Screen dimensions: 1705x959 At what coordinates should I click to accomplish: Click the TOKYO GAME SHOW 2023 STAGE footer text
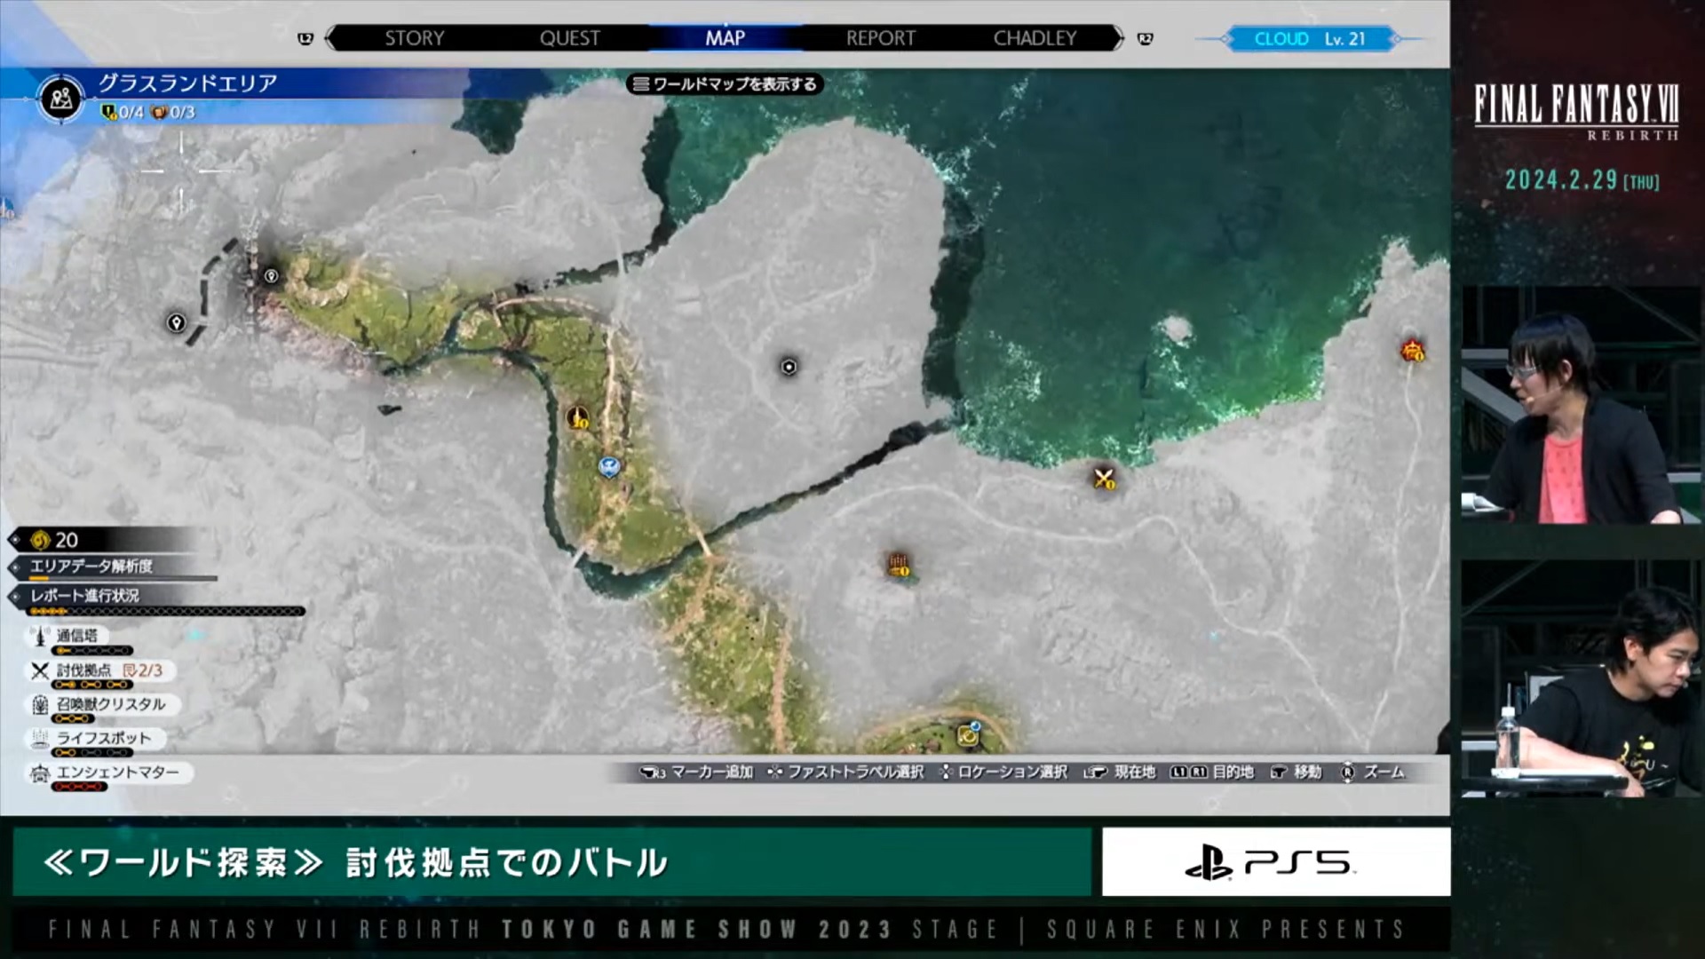750,929
